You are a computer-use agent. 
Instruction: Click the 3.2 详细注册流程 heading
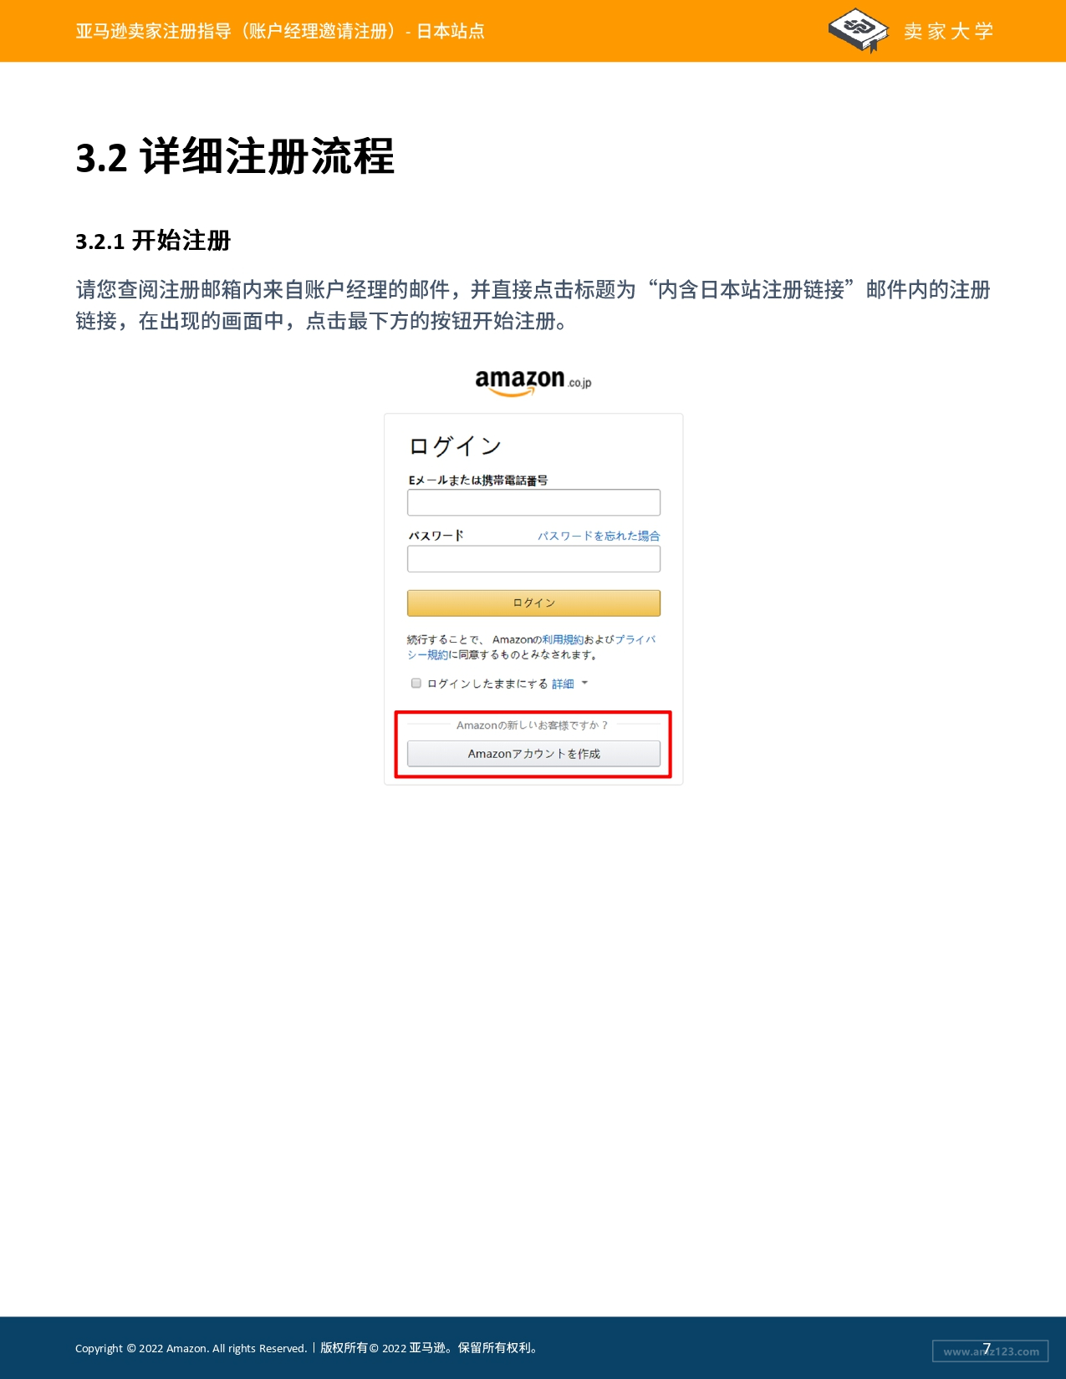pyautogui.click(x=235, y=156)
